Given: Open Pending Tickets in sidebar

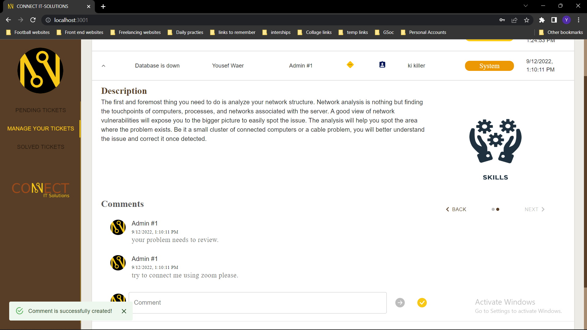Looking at the screenshot, I should click(41, 110).
